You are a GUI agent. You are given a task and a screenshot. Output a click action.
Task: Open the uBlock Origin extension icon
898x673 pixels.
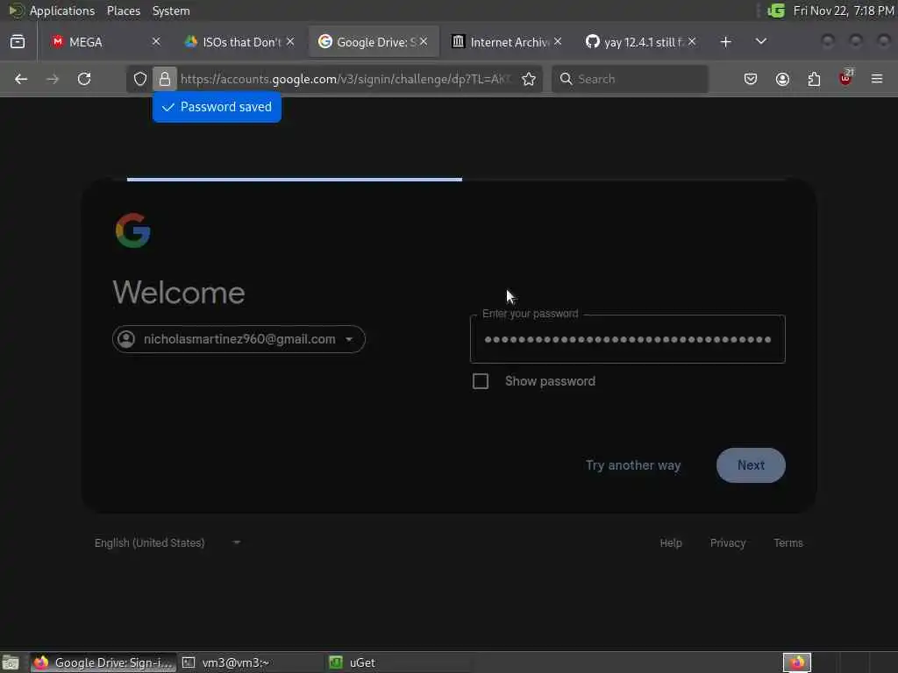pos(846,78)
